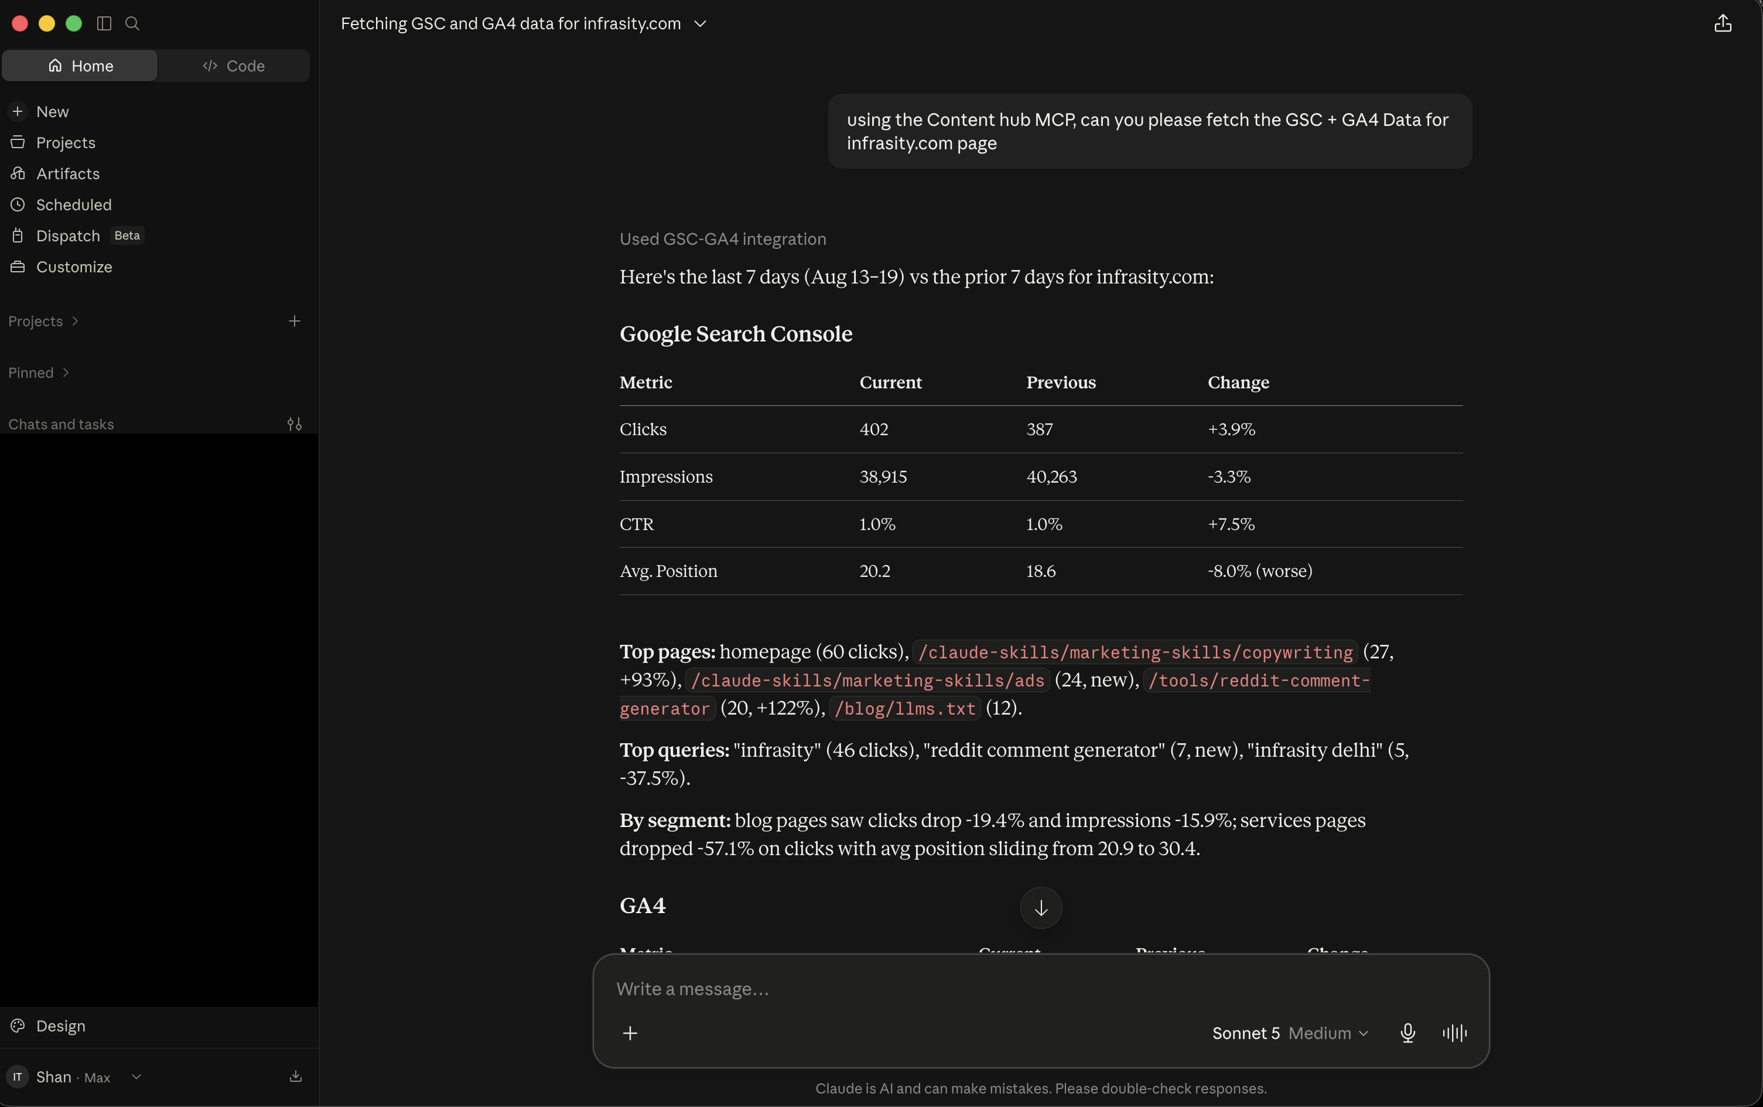Add a new project with plus icon

(x=294, y=321)
